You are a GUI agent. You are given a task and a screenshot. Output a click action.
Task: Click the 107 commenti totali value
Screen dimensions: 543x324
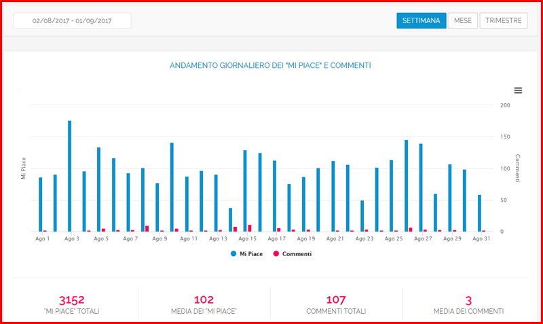pyautogui.click(x=336, y=300)
